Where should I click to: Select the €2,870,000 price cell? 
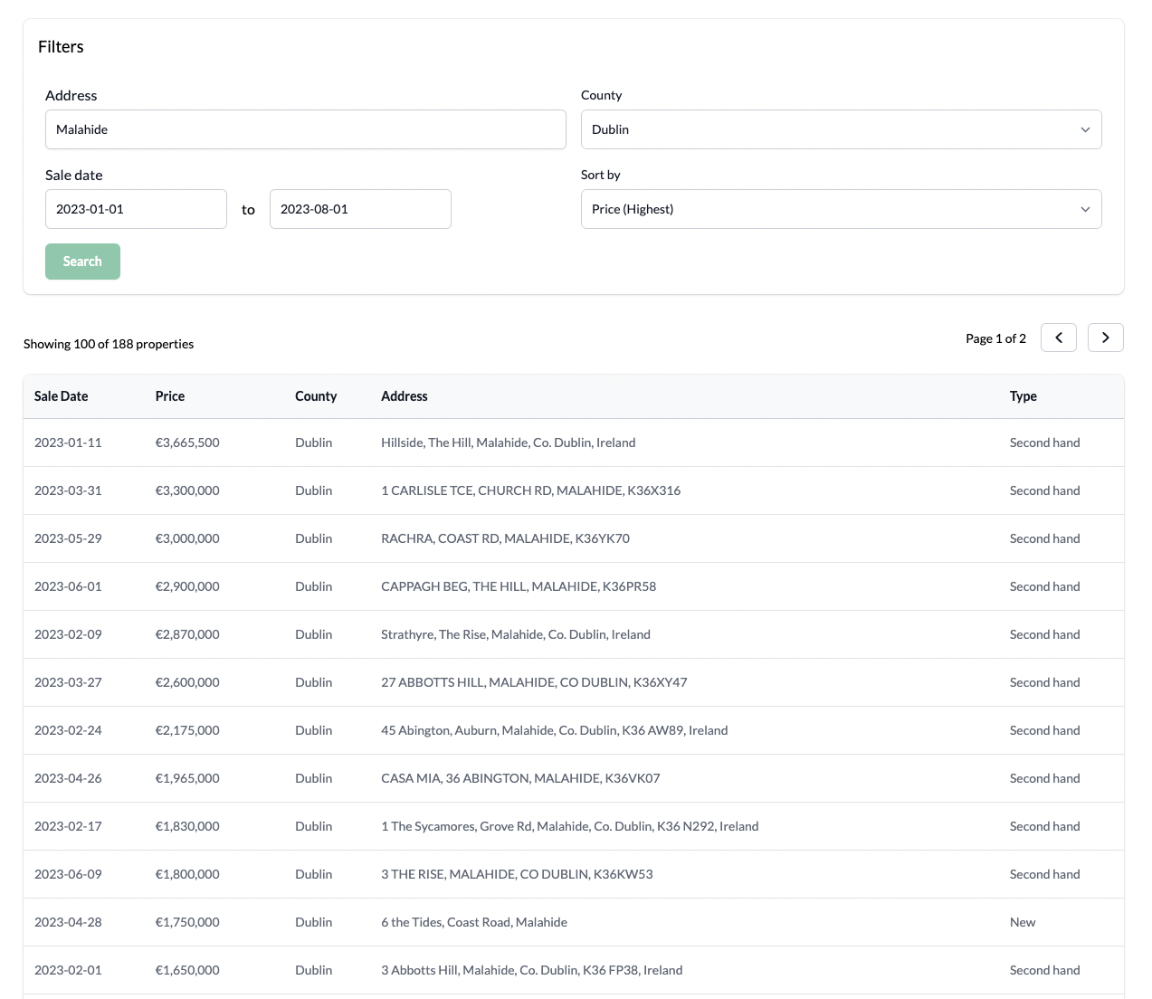coord(187,634)
